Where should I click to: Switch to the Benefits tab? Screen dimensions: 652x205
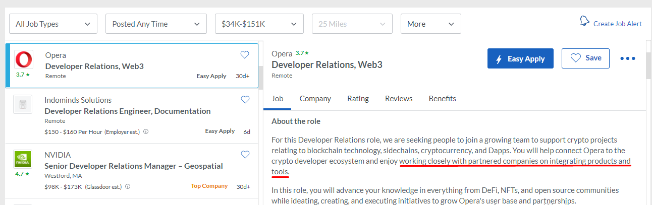pyautogui.click(x=443, y=99)
